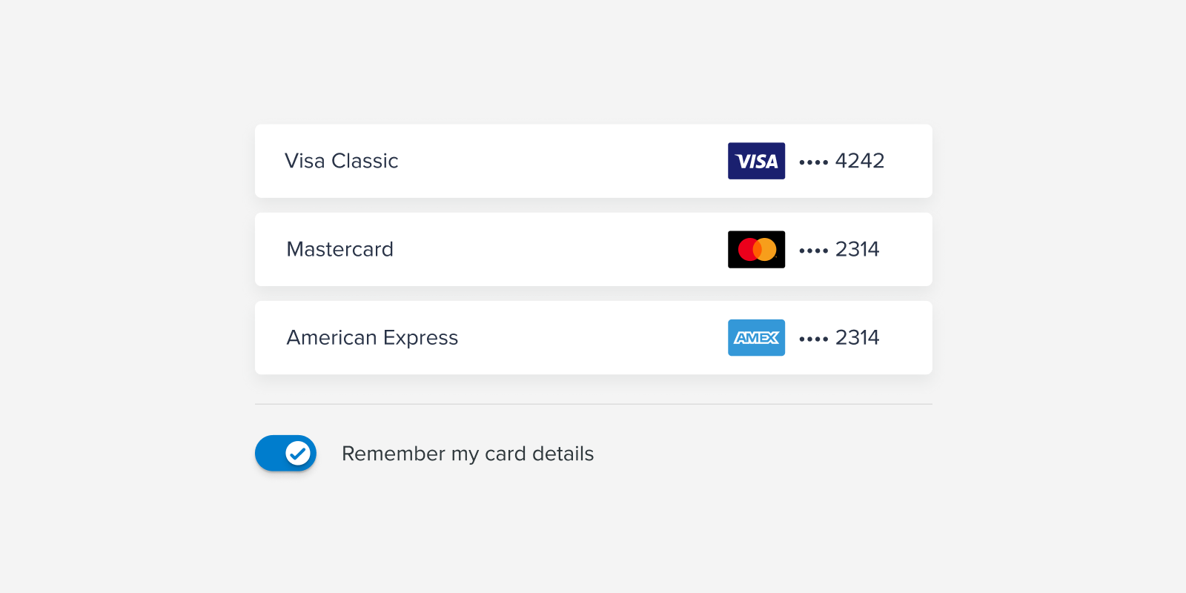Click the American Express label text

click(372, 337)
